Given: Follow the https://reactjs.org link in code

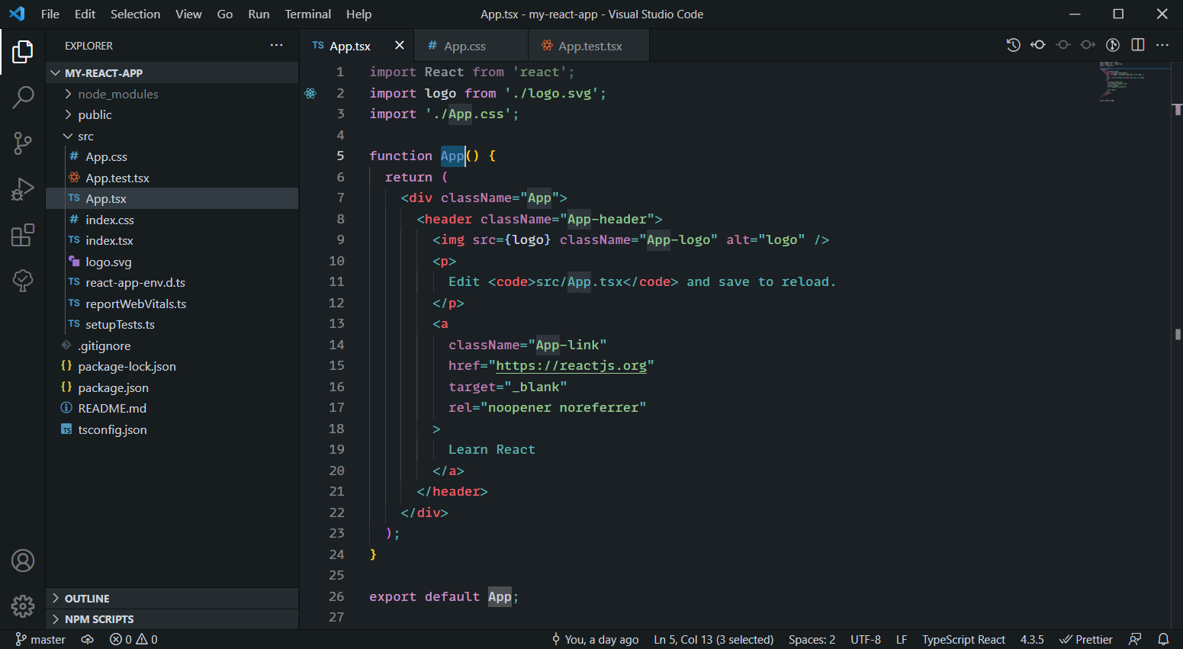Looking at the screenshot, I should click(x=571, y=366).
